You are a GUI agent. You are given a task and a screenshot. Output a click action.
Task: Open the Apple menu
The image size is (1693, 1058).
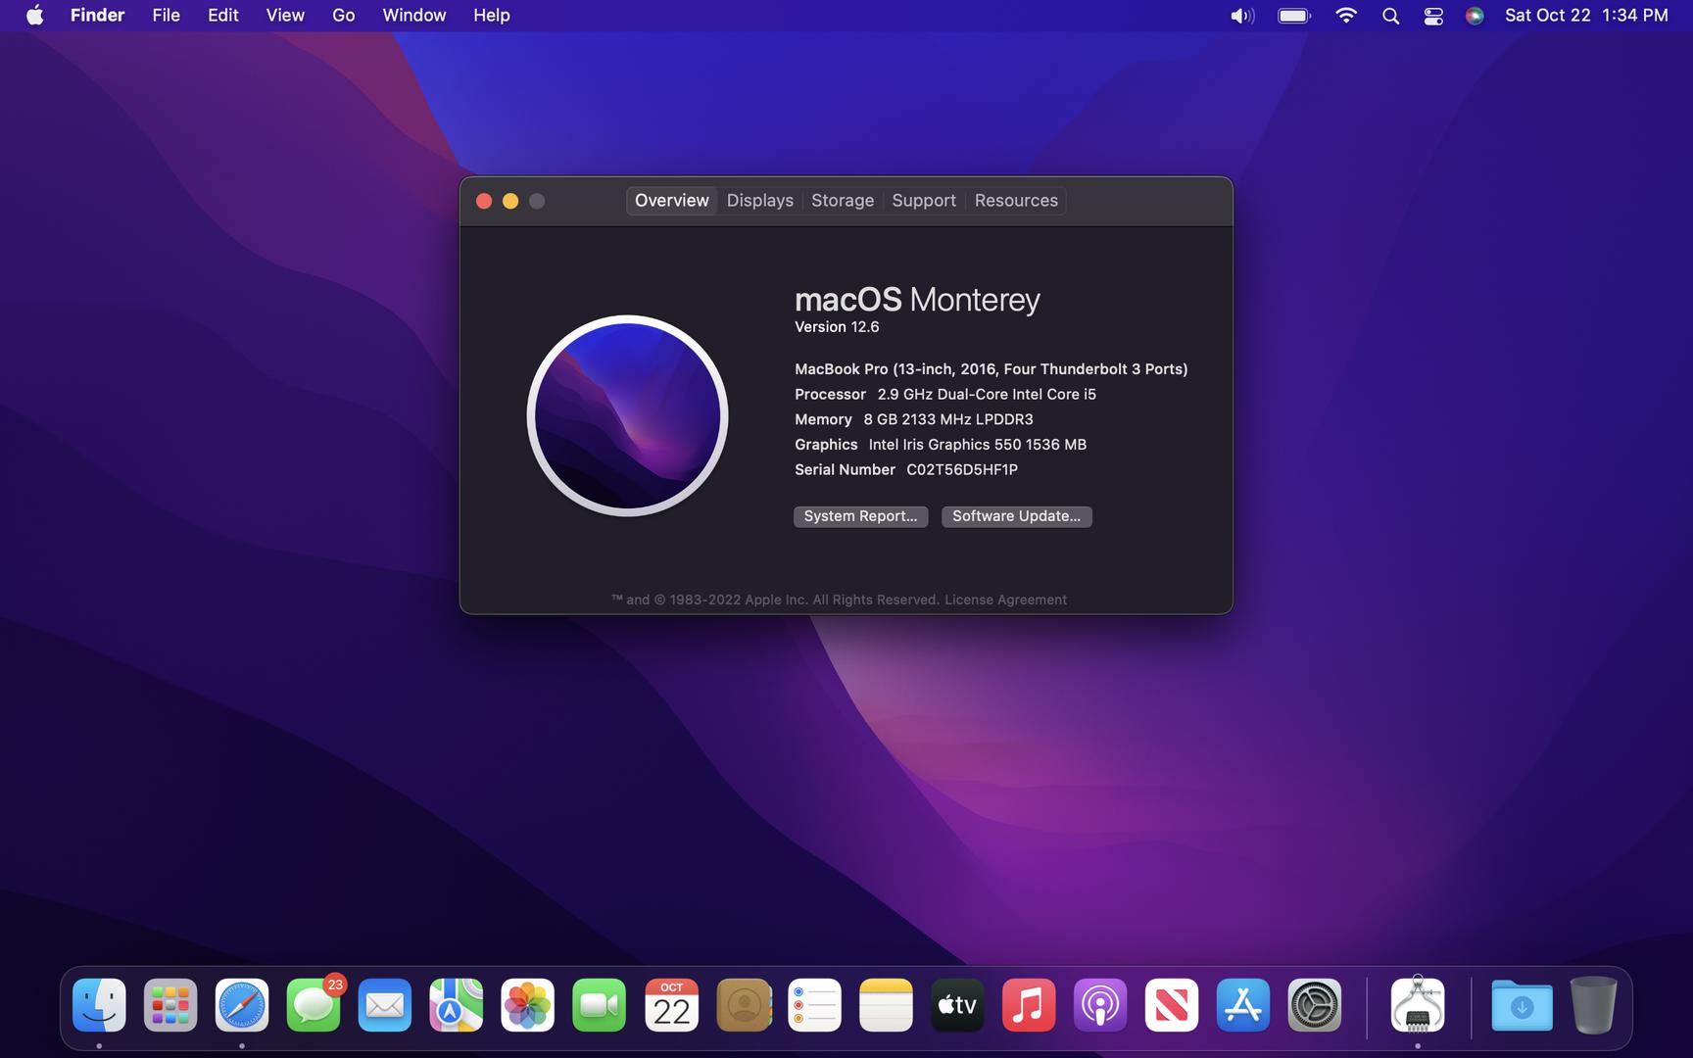coord(34,16)
